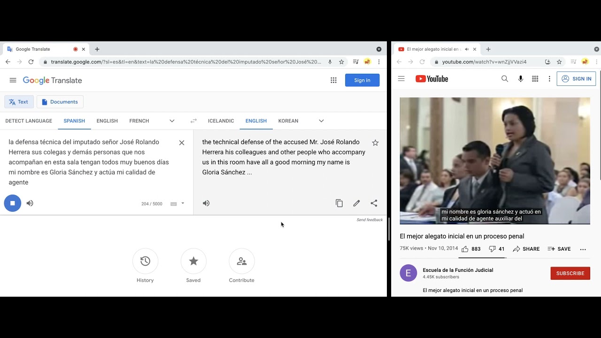Mute the YouTube tab audio icon
This screenshot has height=338, width=601.
467,49
